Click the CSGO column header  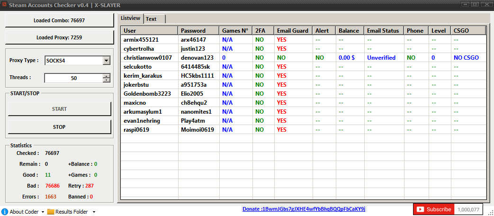point(468,30)
